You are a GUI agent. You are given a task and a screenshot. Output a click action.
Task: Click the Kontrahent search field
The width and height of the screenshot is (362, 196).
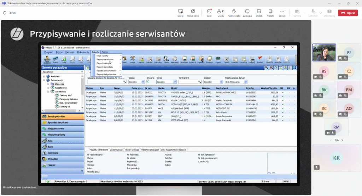189,82
